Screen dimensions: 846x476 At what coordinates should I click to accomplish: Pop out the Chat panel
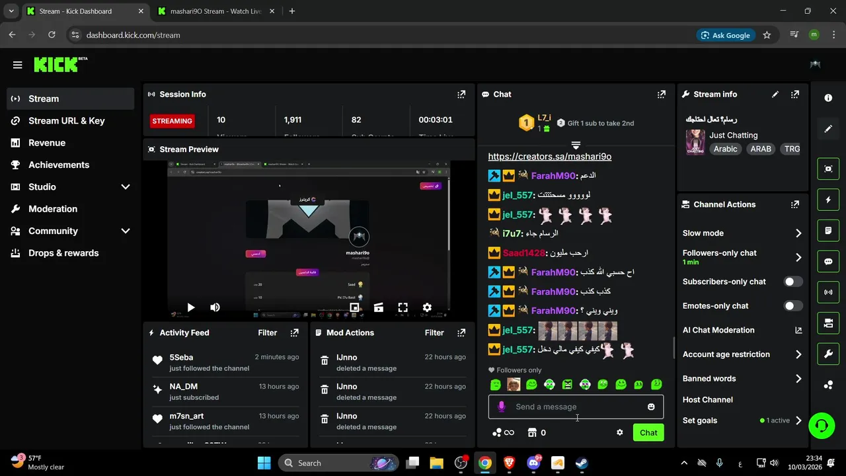pyautogui.click(x=662, y=95)
